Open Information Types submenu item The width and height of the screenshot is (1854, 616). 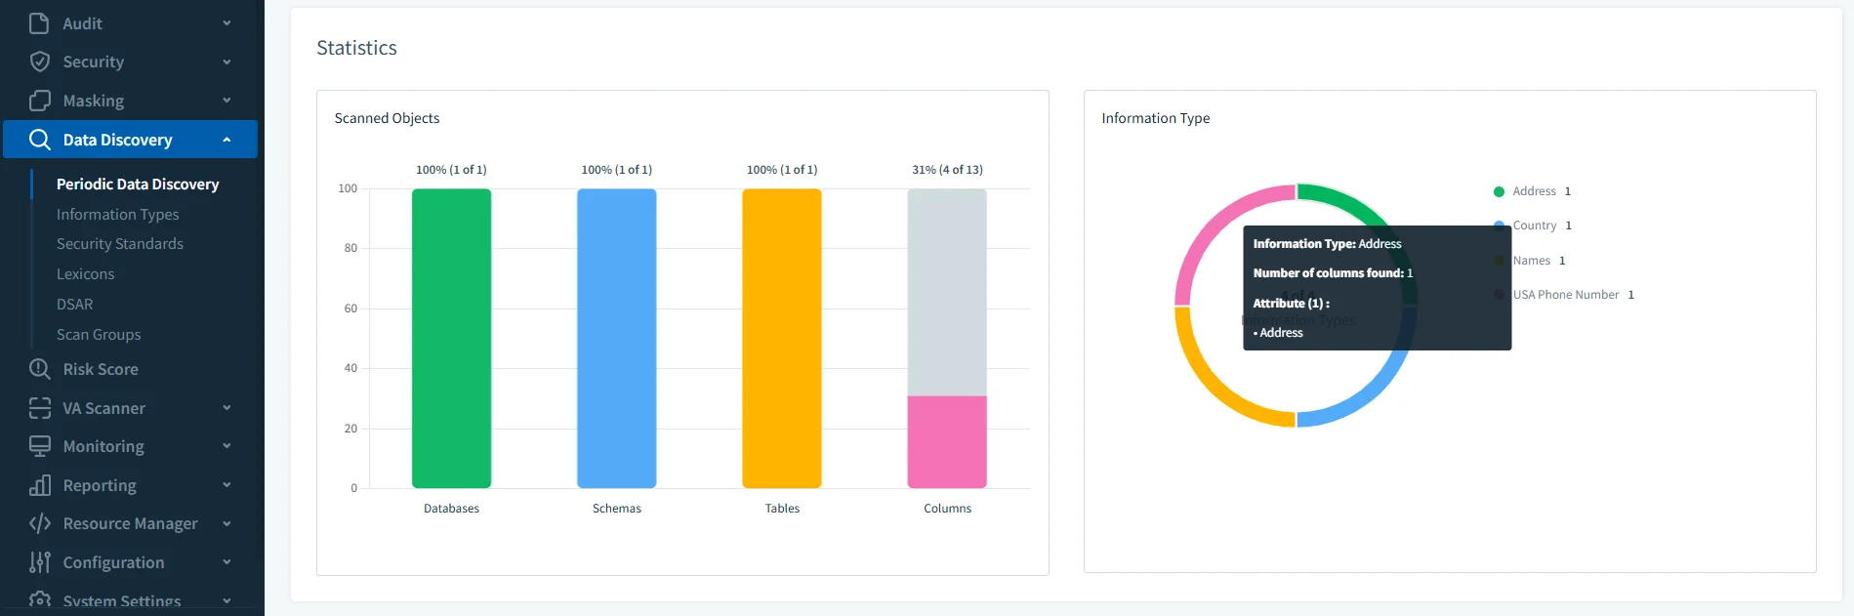click(x=117, y=215)
